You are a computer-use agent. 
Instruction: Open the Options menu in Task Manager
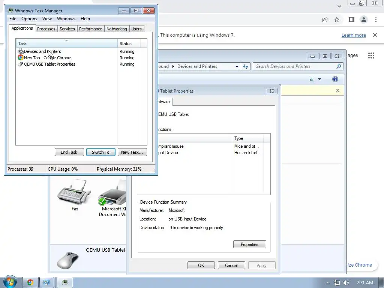[29, 19]
